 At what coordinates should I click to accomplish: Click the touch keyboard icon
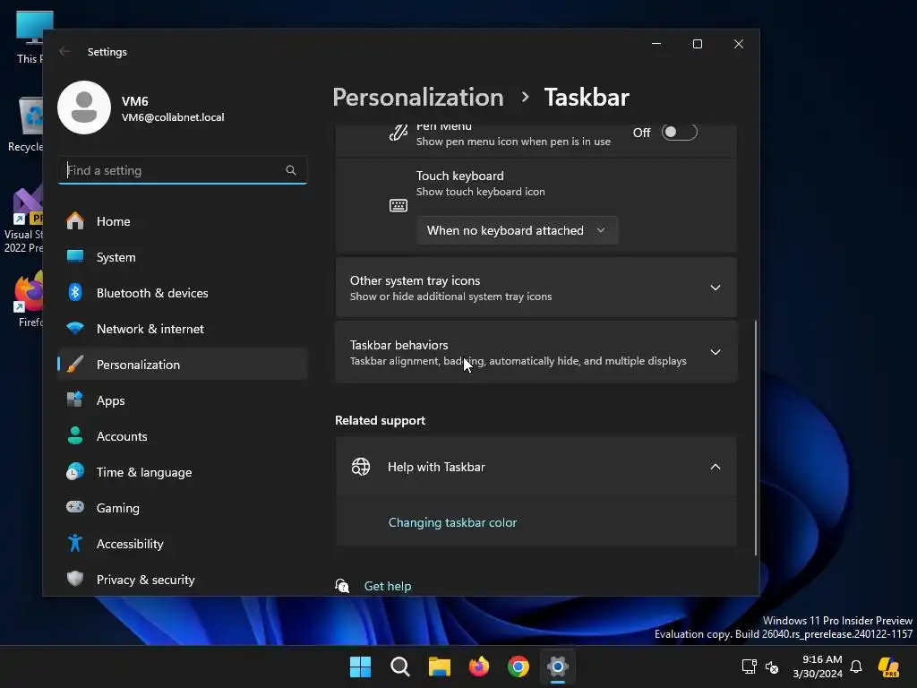(x=399, y=205)
